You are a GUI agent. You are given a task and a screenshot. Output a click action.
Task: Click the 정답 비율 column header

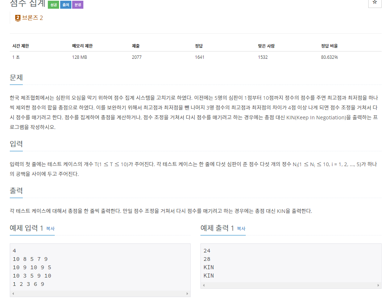329,46
